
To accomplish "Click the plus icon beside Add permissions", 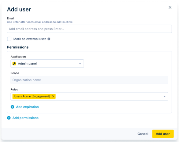I will pos(9,118).
